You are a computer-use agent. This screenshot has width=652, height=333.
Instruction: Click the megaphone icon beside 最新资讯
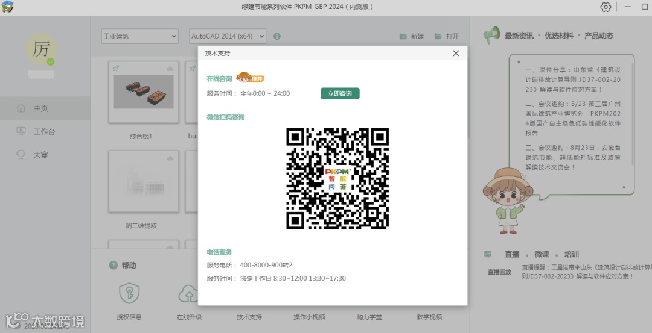pos(491,36)
